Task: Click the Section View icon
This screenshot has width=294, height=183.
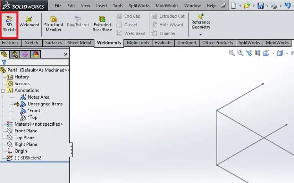Action: click(258, 53)
